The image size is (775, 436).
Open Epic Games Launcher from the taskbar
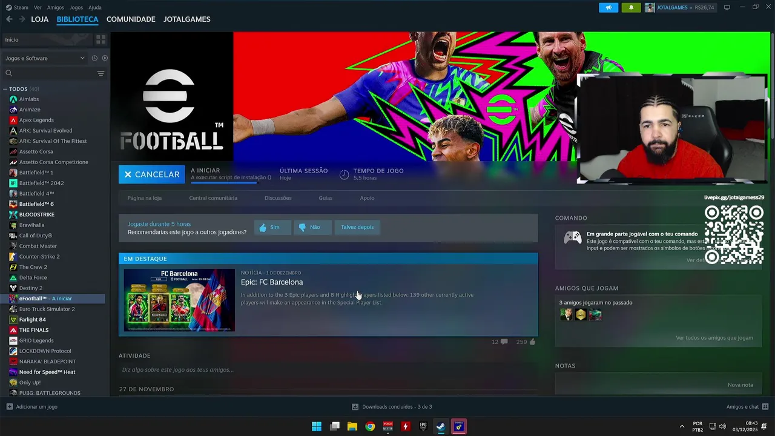[423, 426]
